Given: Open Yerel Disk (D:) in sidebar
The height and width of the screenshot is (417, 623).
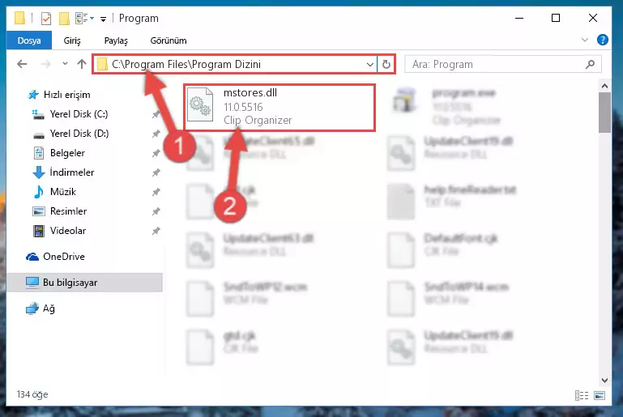Looking at the screenshot, I should (x=70, y=134).
